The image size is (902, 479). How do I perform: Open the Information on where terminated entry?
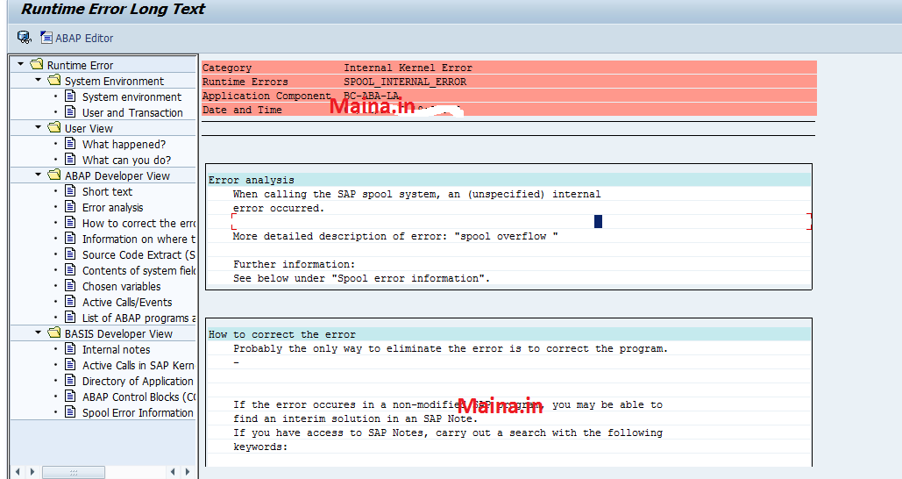138,239
